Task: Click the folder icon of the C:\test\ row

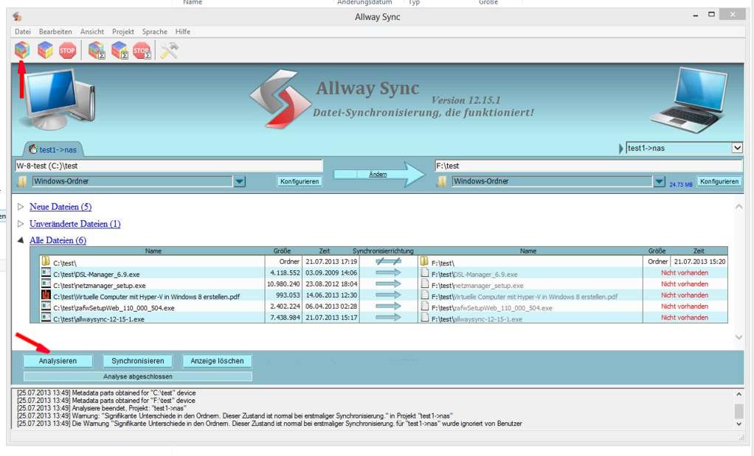Action: point(46,262)
